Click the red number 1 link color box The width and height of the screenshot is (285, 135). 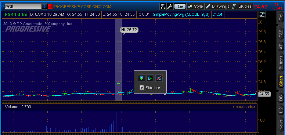click(50, 7)
